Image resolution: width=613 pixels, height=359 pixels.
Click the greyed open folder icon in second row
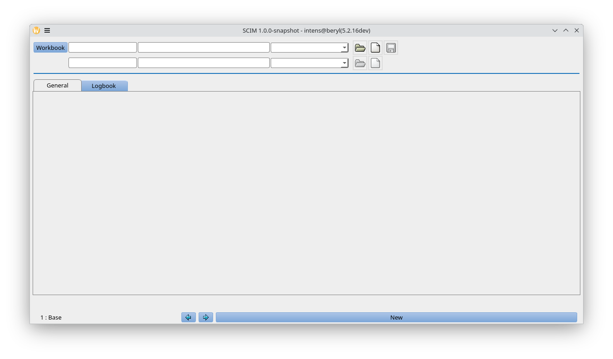tap(360, 63)
